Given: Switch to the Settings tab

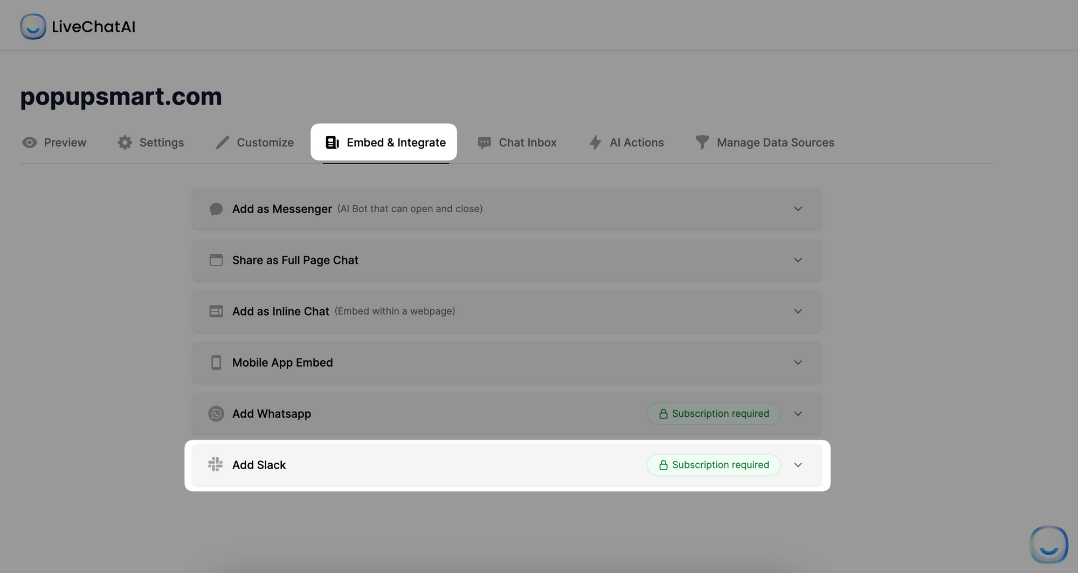Looking at the screenshot, I should coord(151,143).
